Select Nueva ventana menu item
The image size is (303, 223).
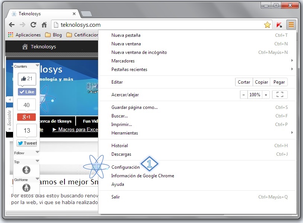click(197, 44)
